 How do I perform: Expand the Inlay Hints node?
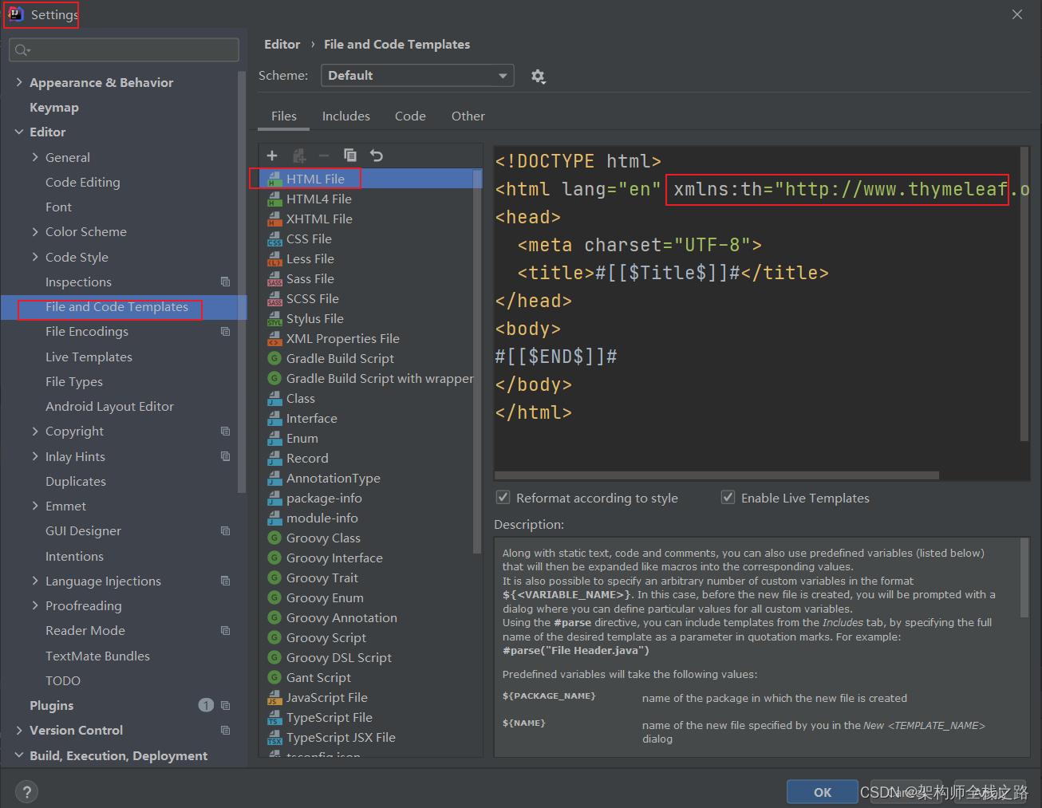coord(35,456)
